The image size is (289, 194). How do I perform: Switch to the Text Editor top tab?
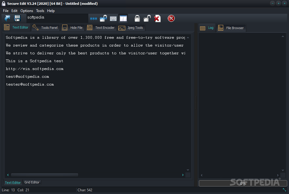click(x=16, y=27)
